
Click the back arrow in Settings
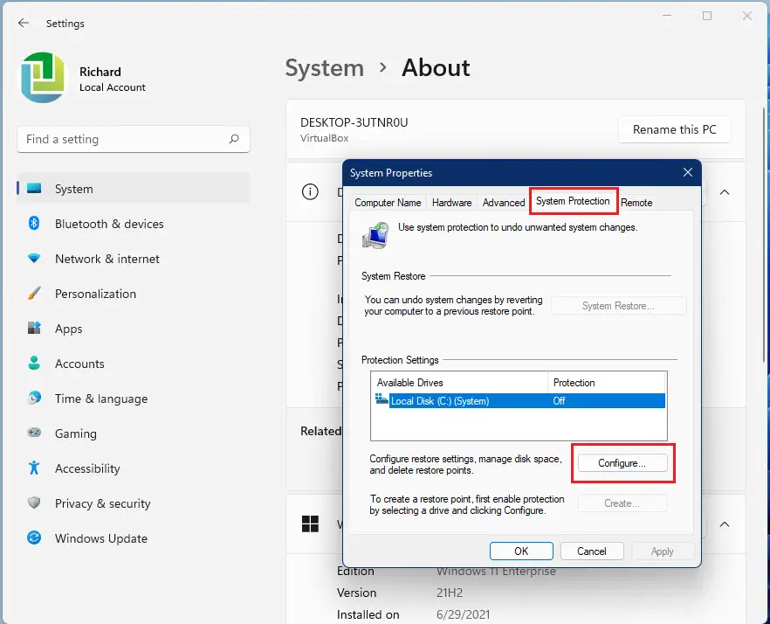point(23,23)
